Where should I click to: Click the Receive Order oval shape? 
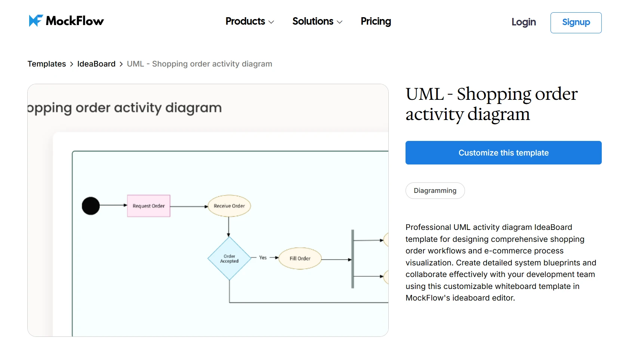[x=229, y=206]
